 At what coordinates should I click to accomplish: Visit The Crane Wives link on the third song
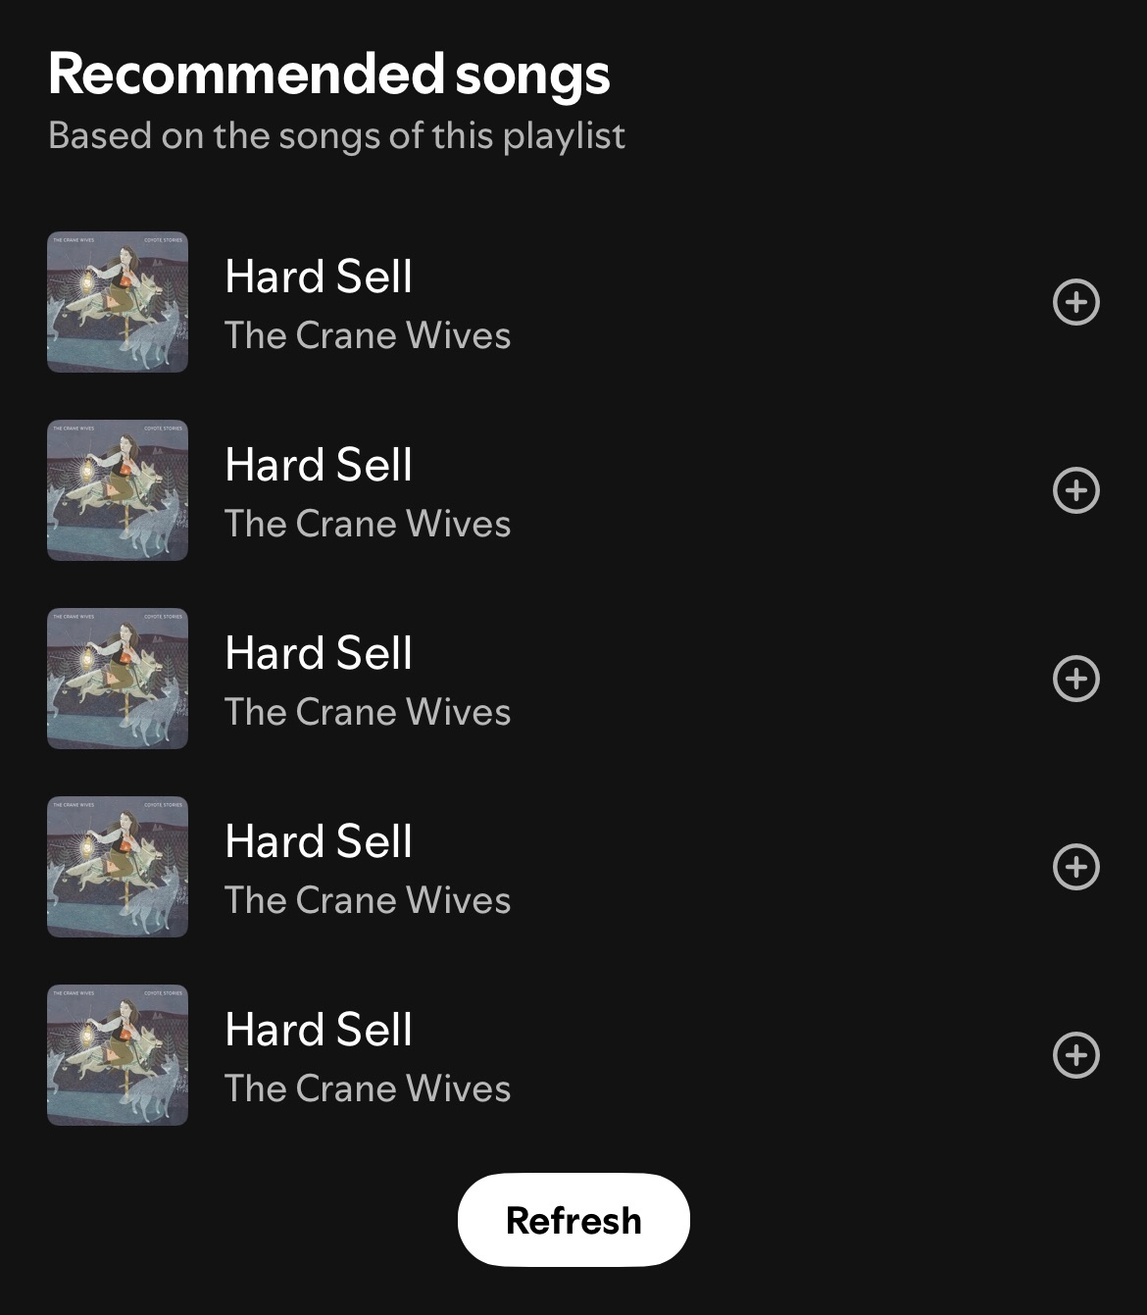(368, 712)
